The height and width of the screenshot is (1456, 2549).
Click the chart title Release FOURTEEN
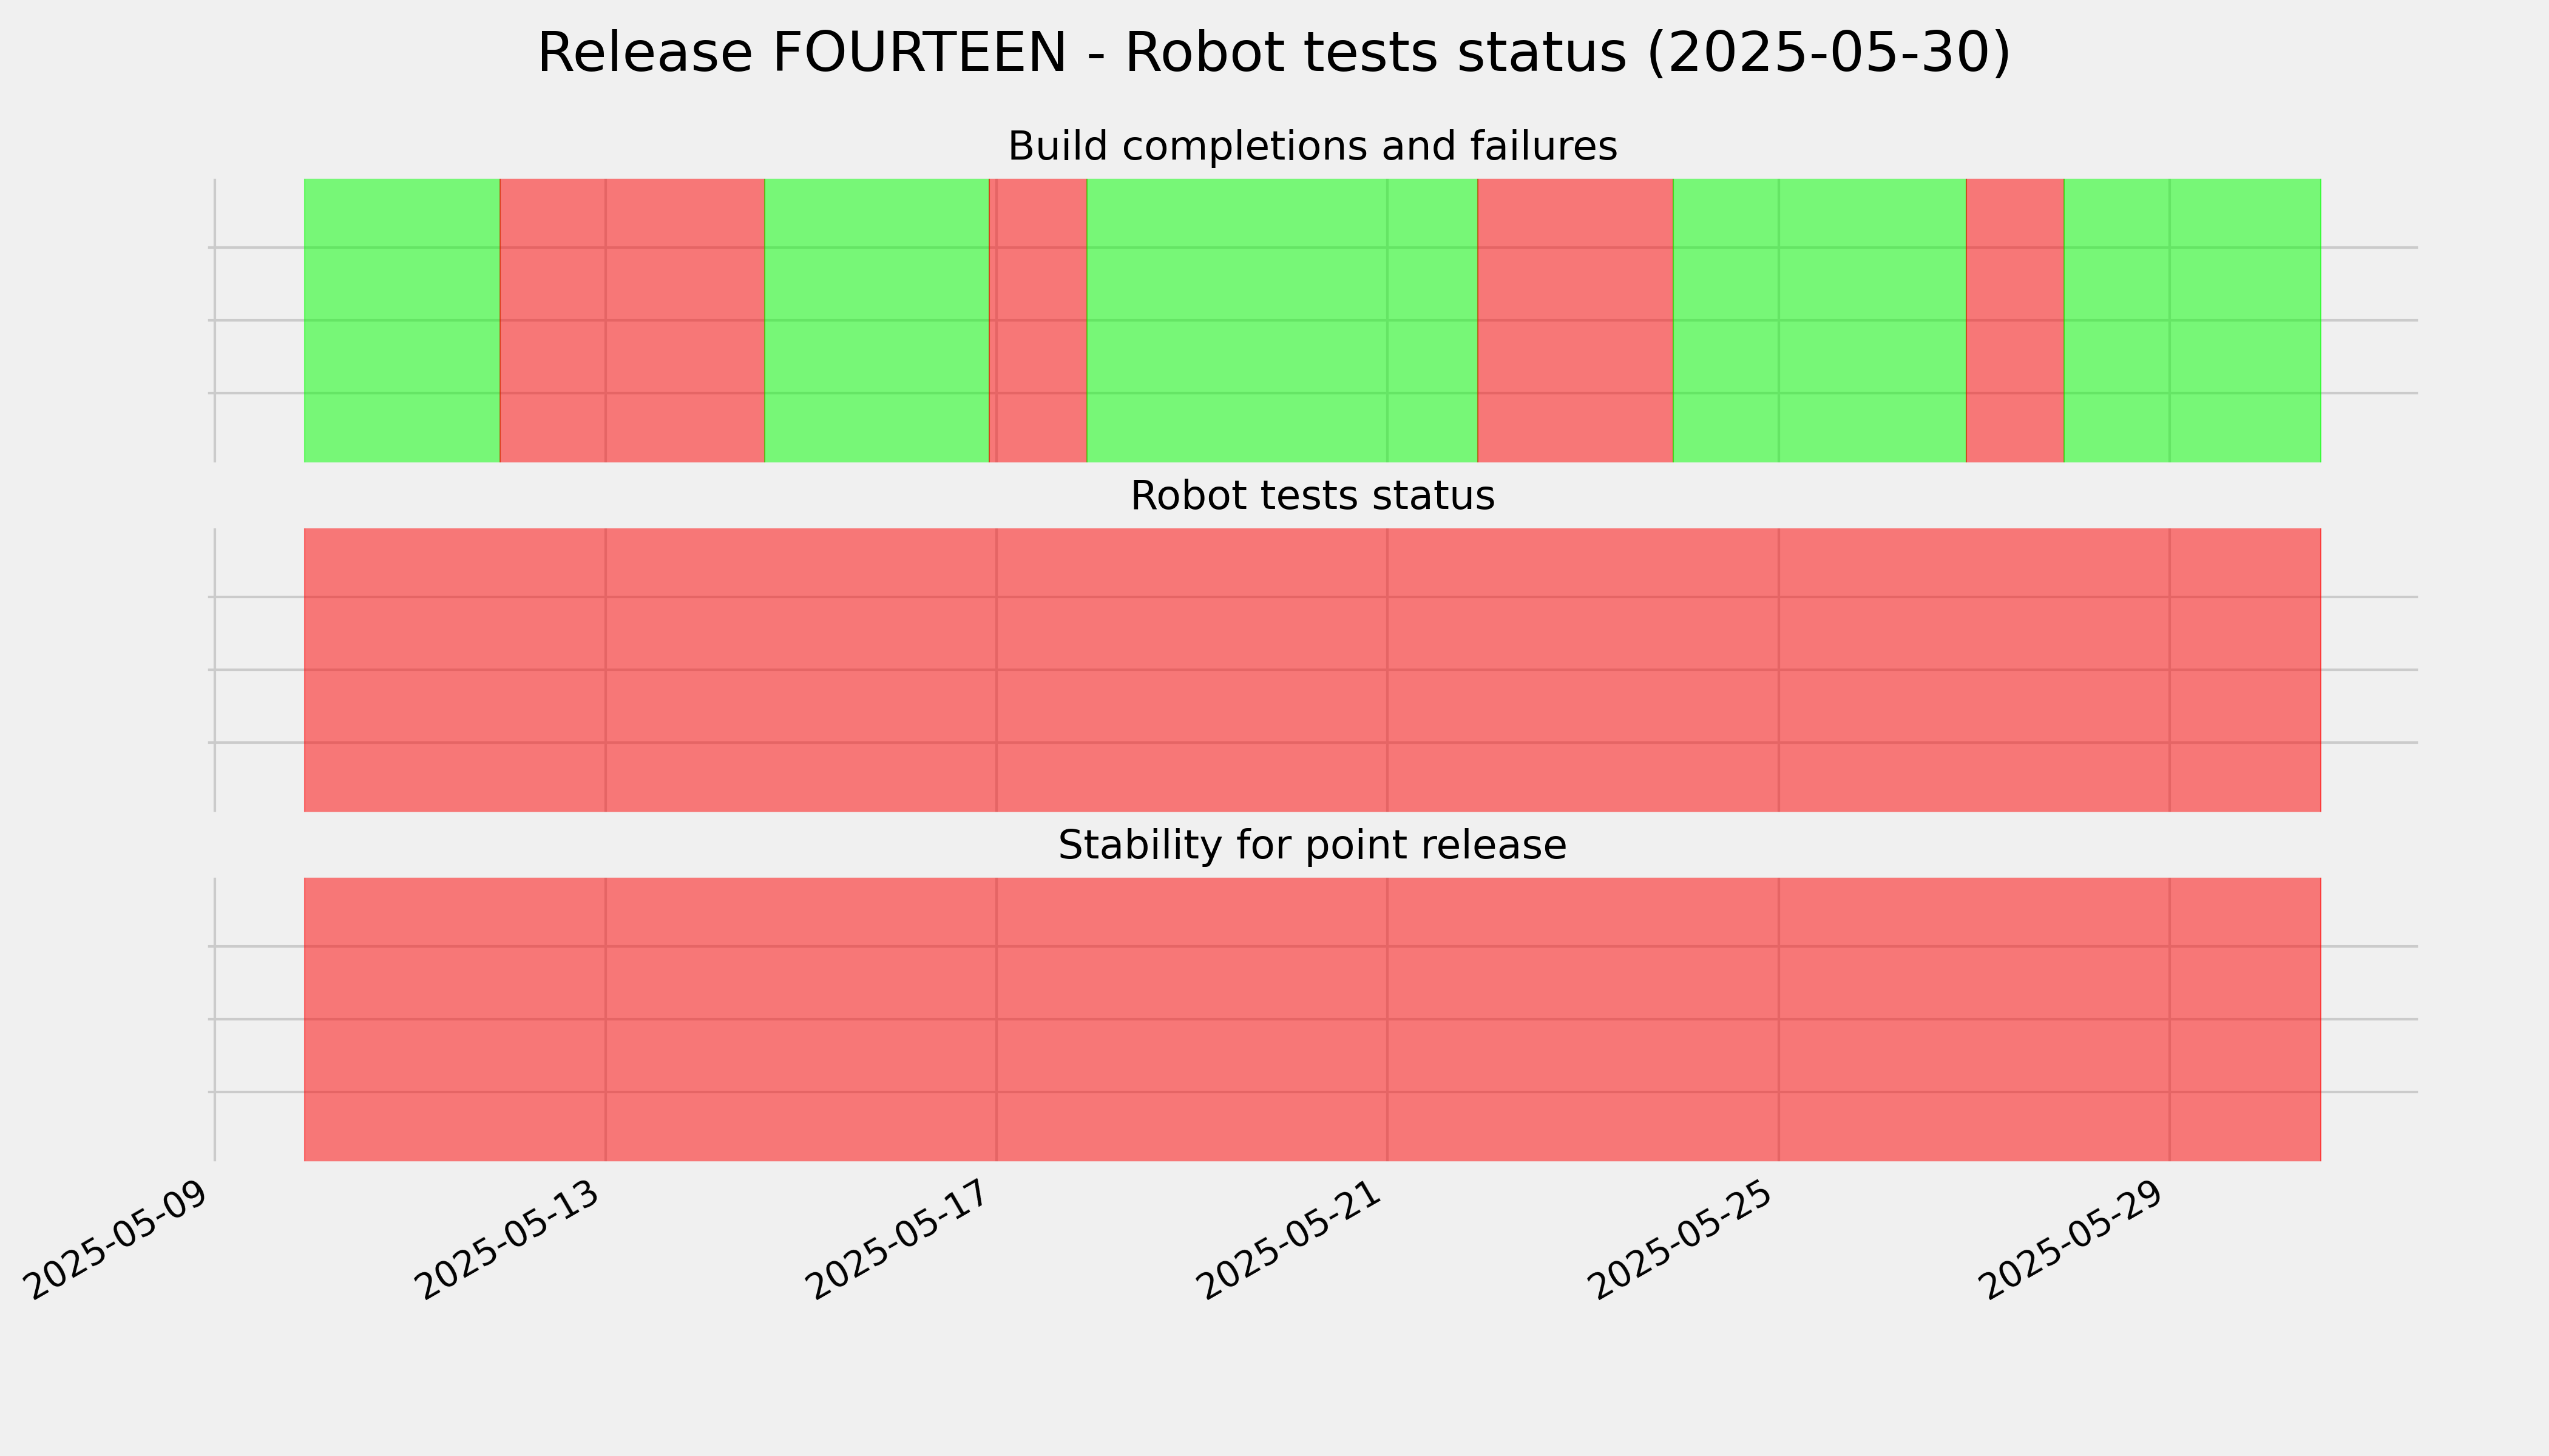(x=1273, y=53)
